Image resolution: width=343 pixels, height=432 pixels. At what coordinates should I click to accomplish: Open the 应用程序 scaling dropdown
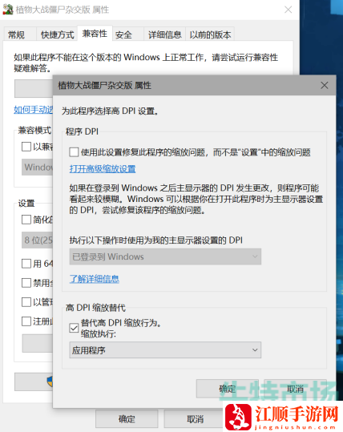click(x=165, y=350)
